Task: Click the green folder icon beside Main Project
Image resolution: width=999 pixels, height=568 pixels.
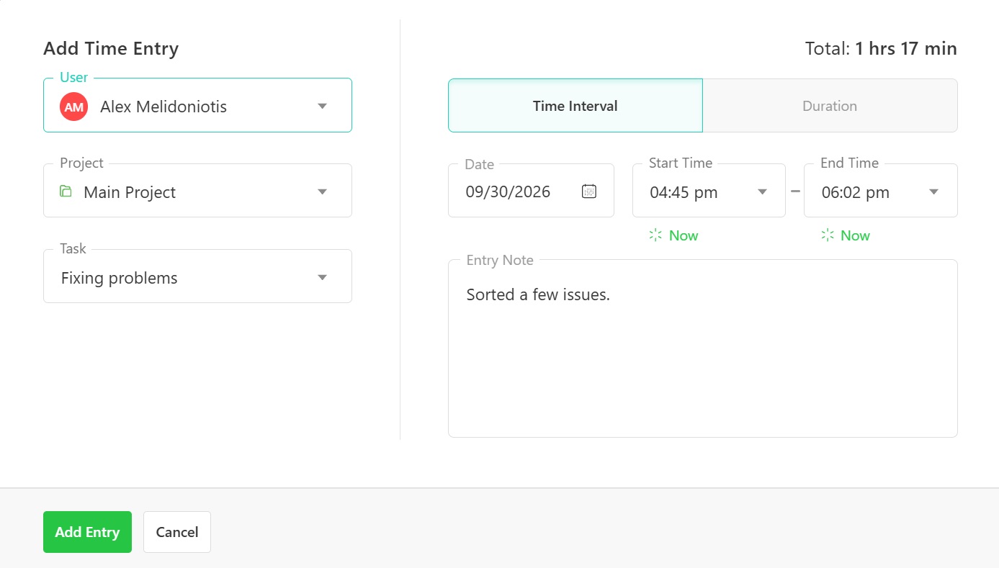Action: coord(66,191)
